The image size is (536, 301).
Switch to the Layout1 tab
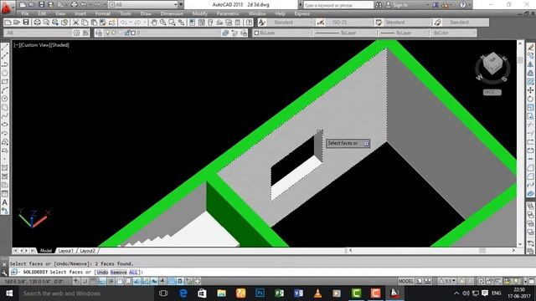[x=65, y=251]
